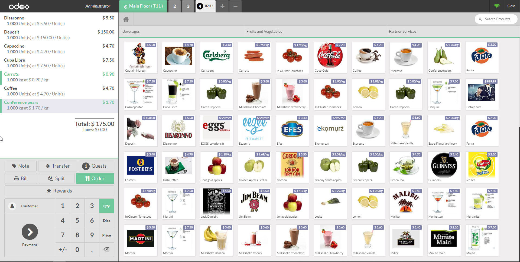Tap the plus/minus sign key
Image resolution: width=520 pixels, height=262 pixels.
[x=63, y=250]
